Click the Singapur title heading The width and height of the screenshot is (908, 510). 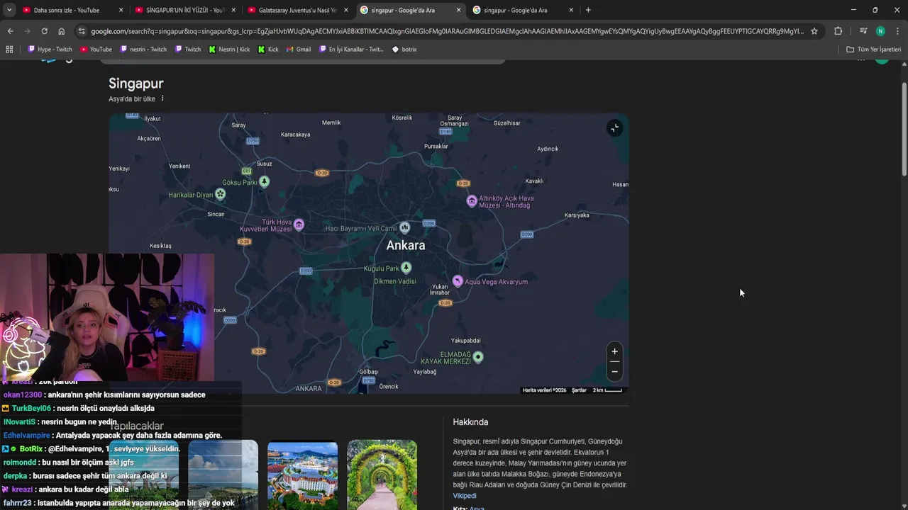pos(136,84)
